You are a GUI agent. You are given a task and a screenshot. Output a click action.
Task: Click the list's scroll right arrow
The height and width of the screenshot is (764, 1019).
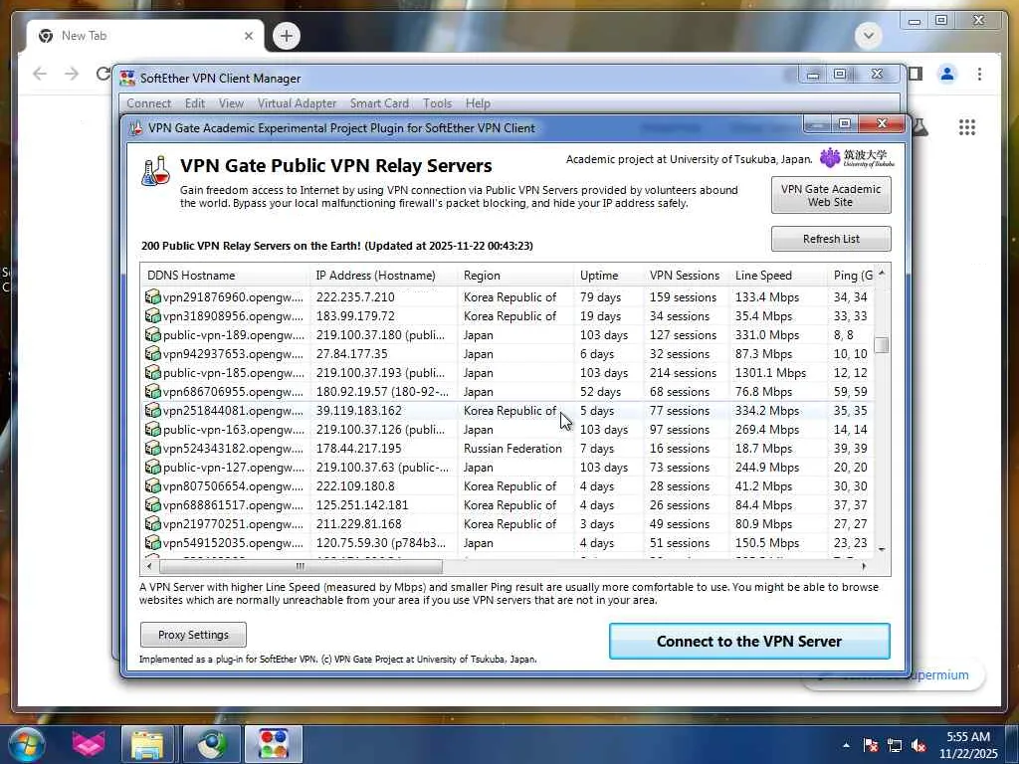[864, 566]
